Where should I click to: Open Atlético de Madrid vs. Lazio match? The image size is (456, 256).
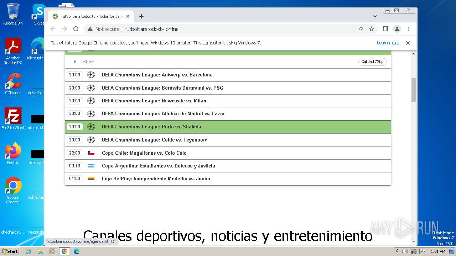pyautogui.click(x=228, y=113)
